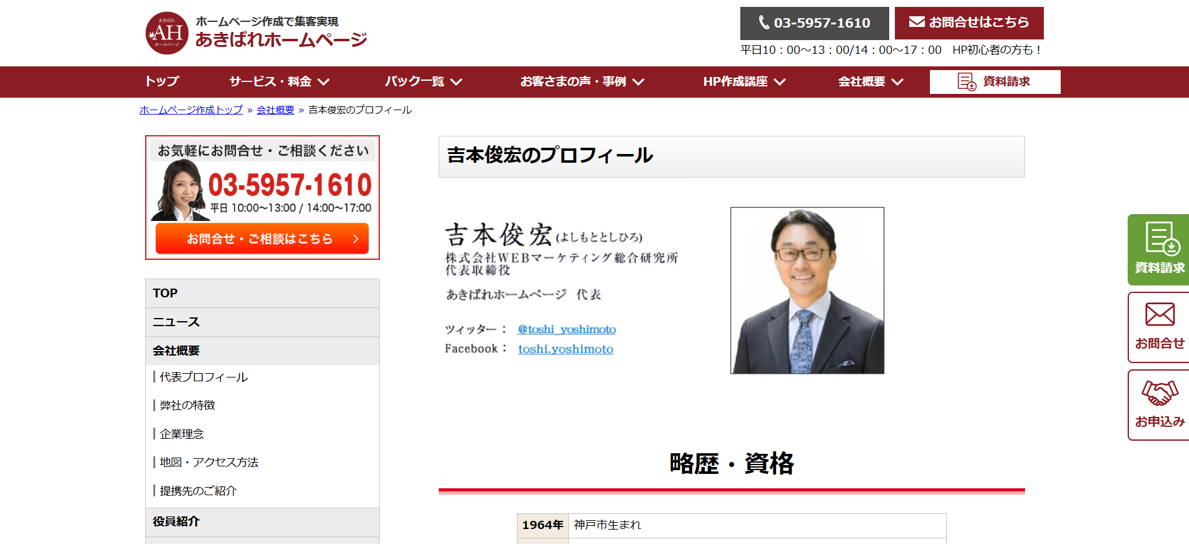The image size is (1189, 544).
Task: Click side お問合せ envelope icon
Action: (1160, 314)
